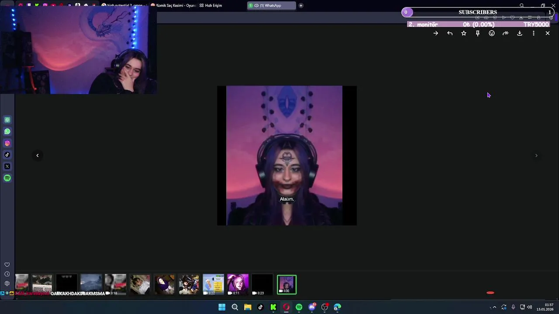Open the three-dot more options menu
Viewport: 559px width, 314px height.
(534, 33)
